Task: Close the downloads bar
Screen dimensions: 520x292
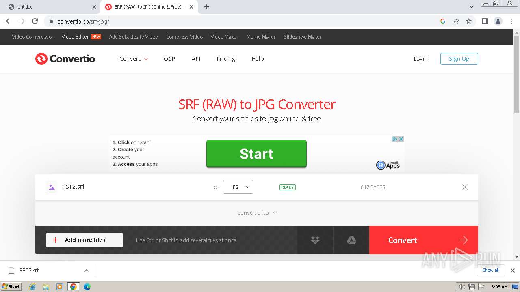Action: (513, 271)
